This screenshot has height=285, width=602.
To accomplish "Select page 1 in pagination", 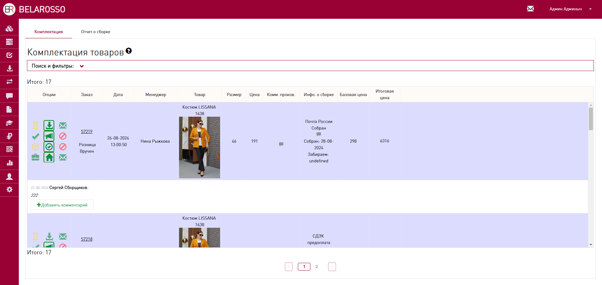I will [x=304, y=267].
